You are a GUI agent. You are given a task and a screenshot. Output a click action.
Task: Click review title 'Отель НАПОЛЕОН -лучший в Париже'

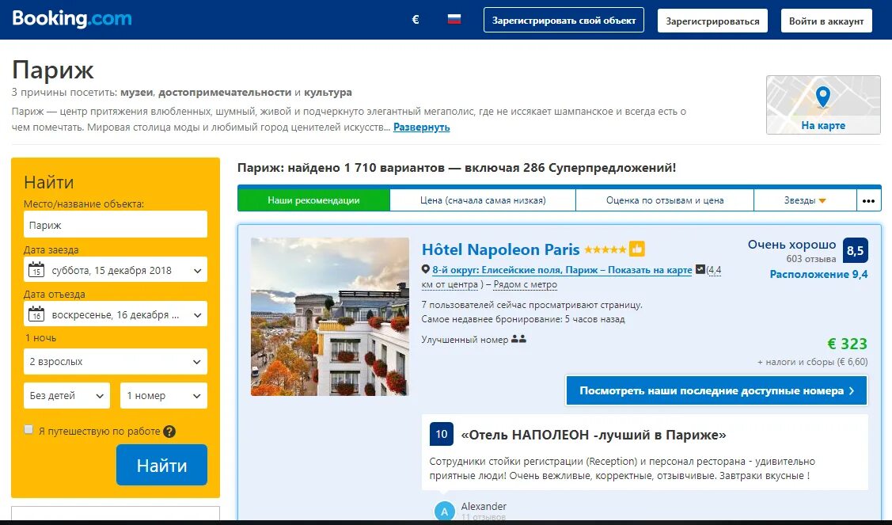pos(594,435)
